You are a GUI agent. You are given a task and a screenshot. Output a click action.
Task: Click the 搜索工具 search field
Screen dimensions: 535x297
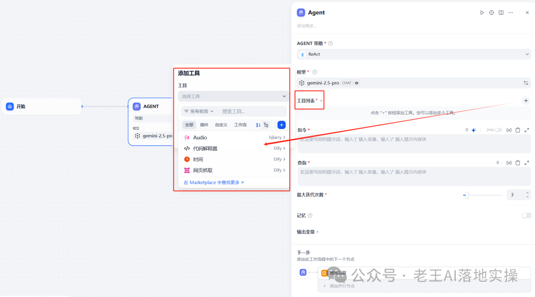click(x=253, y=111)
